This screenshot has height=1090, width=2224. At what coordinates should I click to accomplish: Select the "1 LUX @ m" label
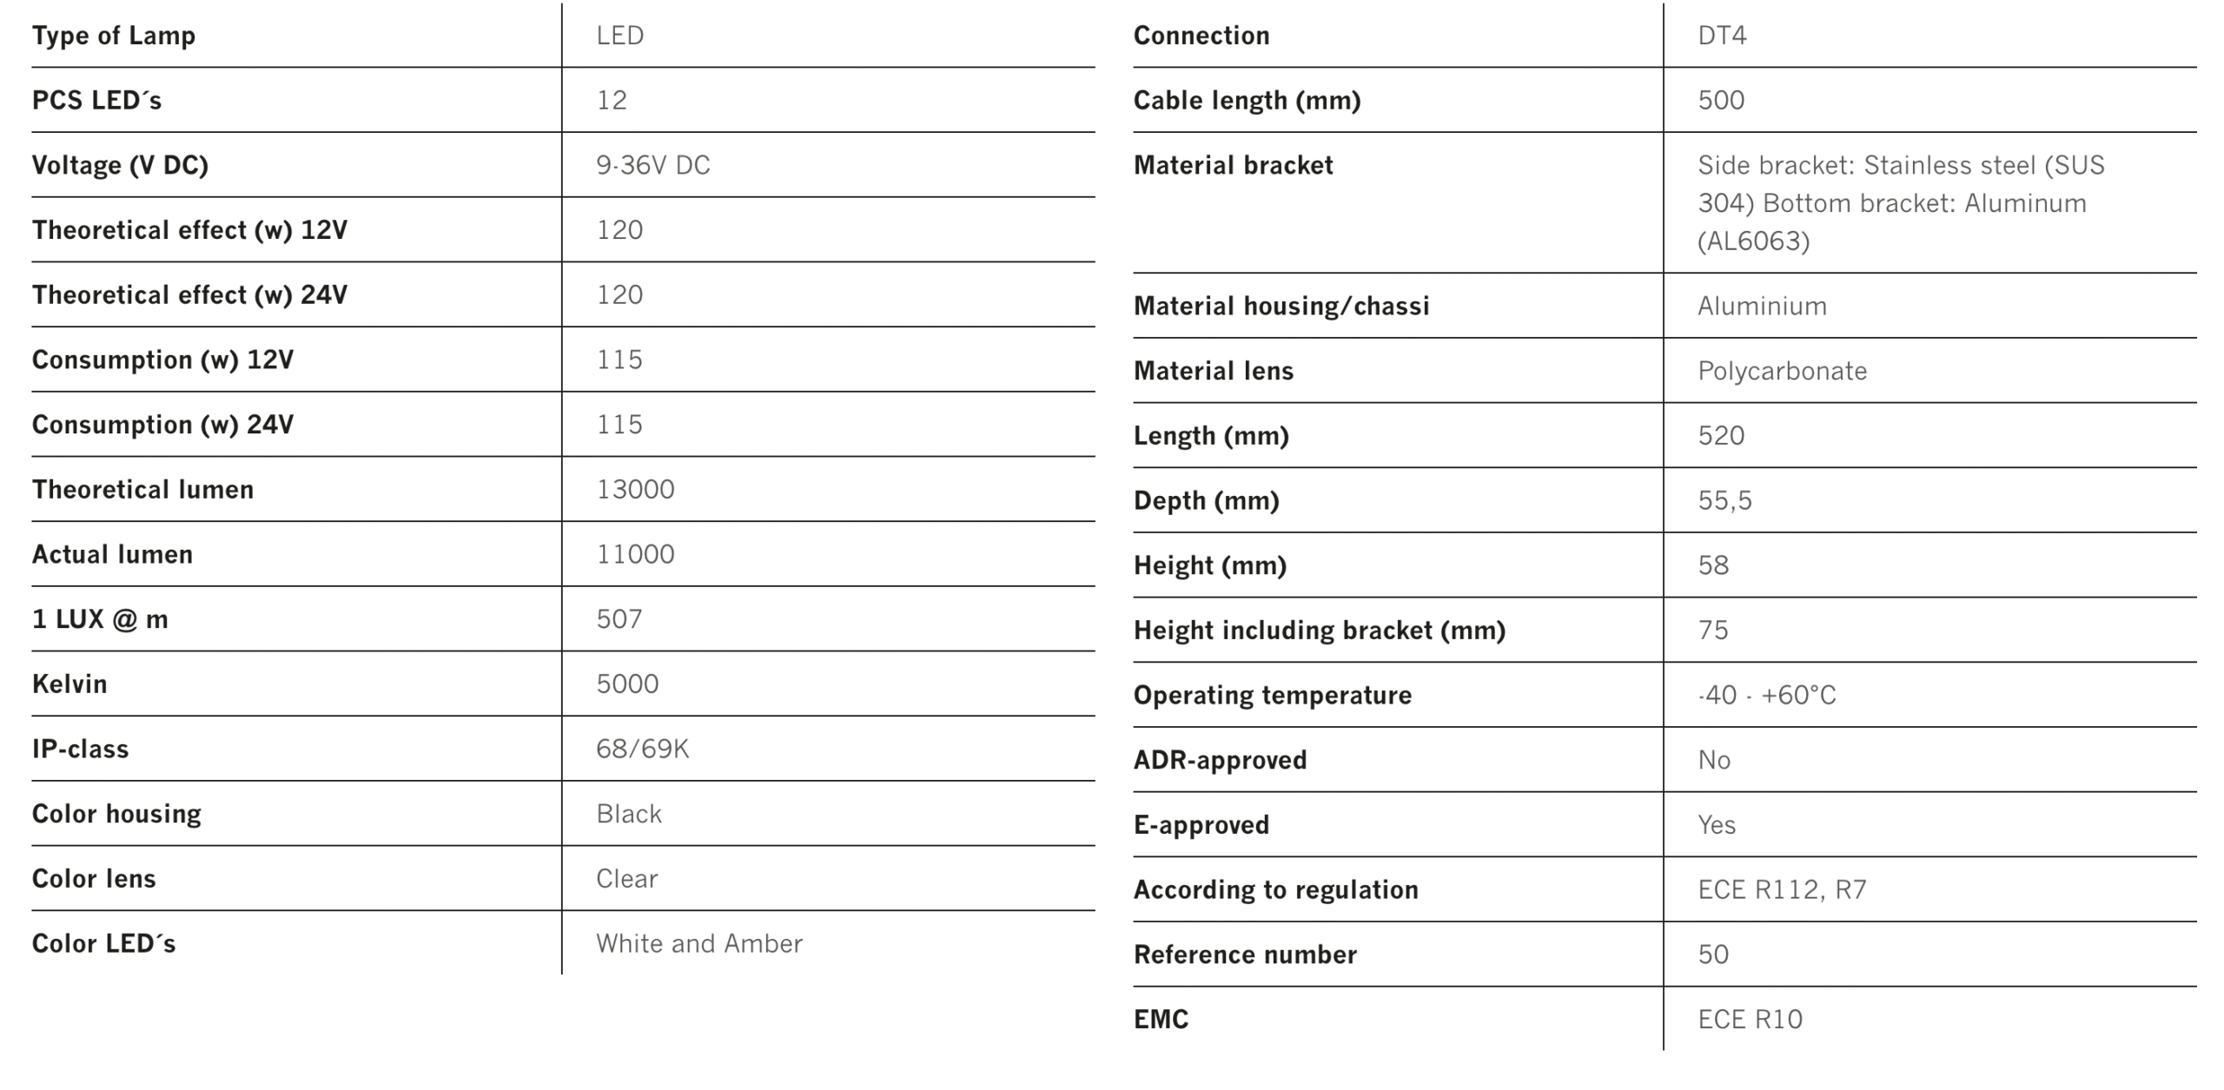pos(100,619)
